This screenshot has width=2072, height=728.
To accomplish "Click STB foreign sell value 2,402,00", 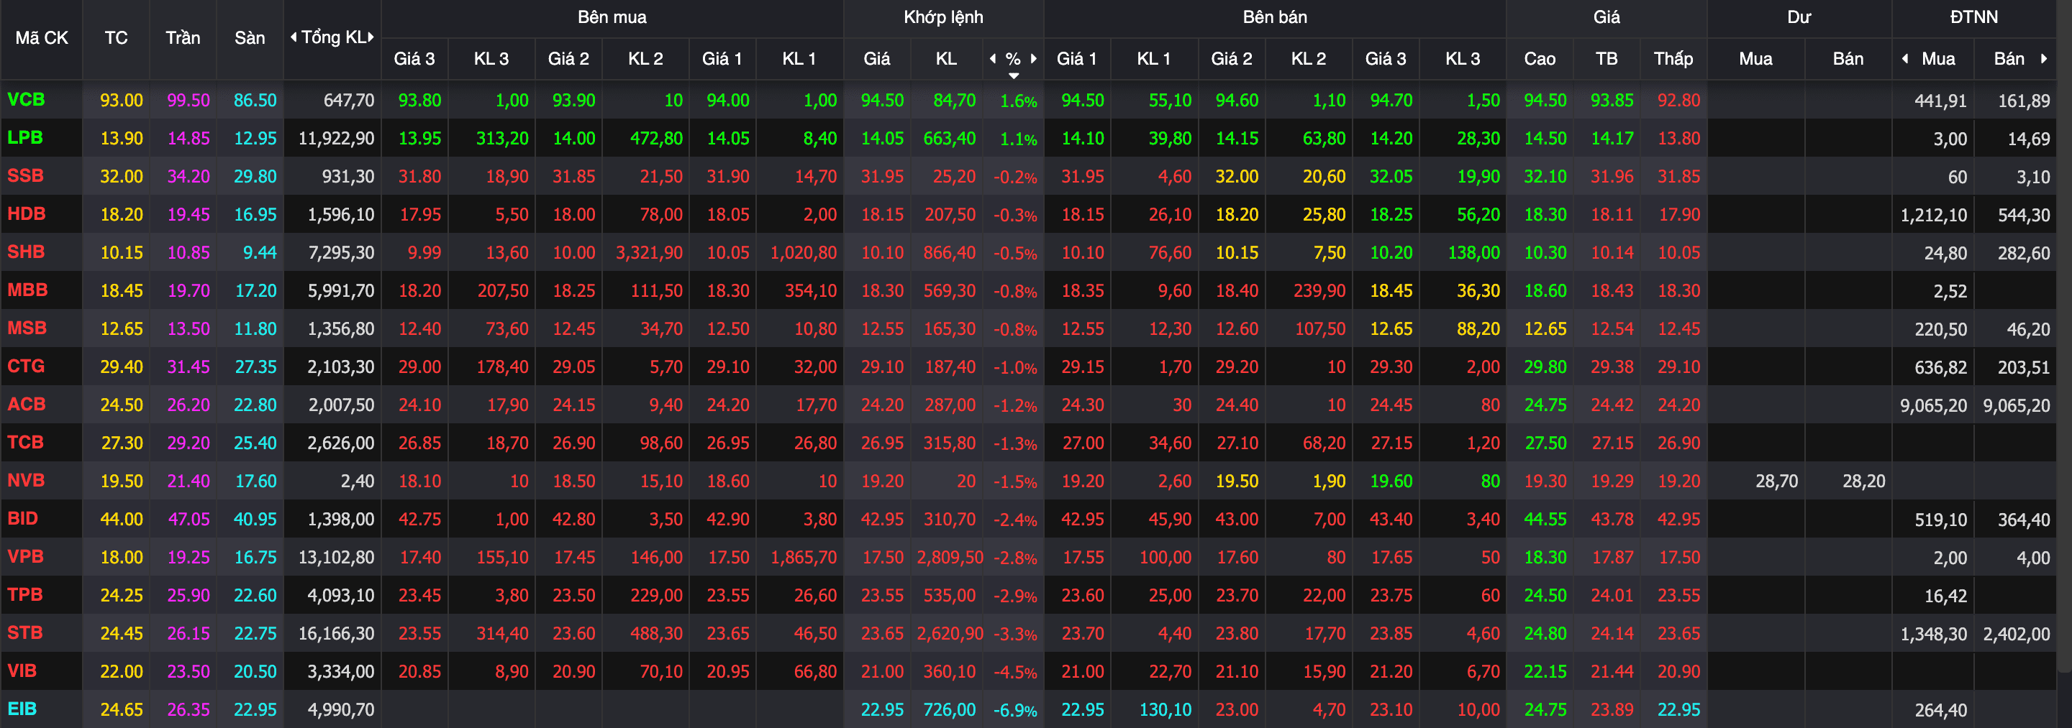I will click(x=2017, y=634).
